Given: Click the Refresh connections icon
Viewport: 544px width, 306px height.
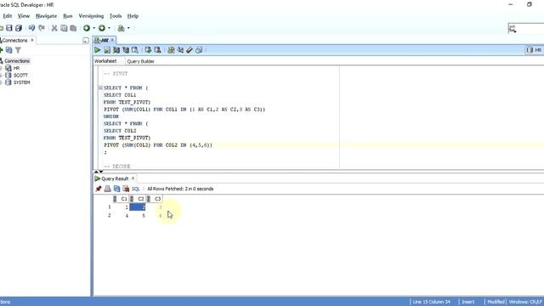Looking at the screenshot, I should point(9,50).
